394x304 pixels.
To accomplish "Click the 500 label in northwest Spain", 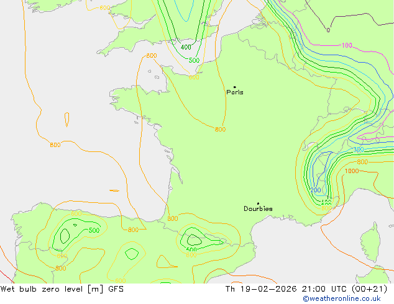I will tap(94, 230).
